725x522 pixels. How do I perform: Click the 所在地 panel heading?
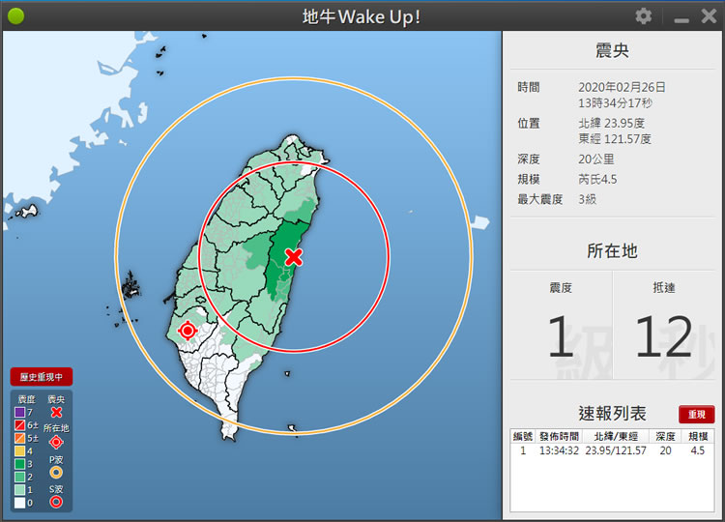(612, 250)
